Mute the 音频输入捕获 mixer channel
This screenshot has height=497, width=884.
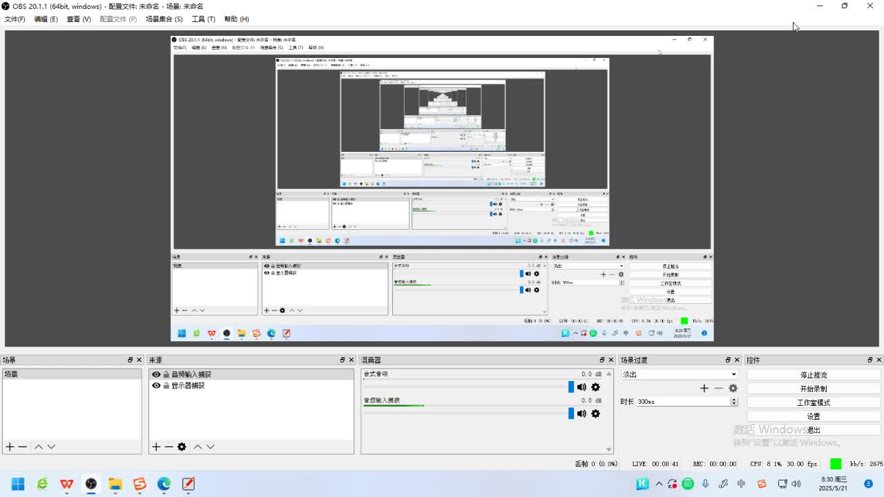coord(582,413)
